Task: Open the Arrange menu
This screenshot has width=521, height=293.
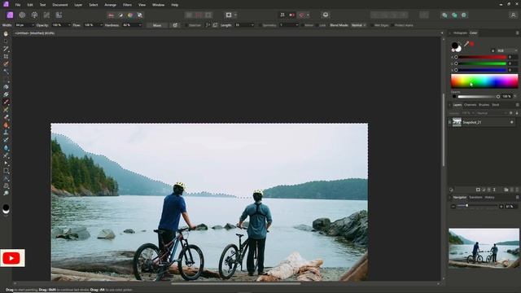Action: 111,5
